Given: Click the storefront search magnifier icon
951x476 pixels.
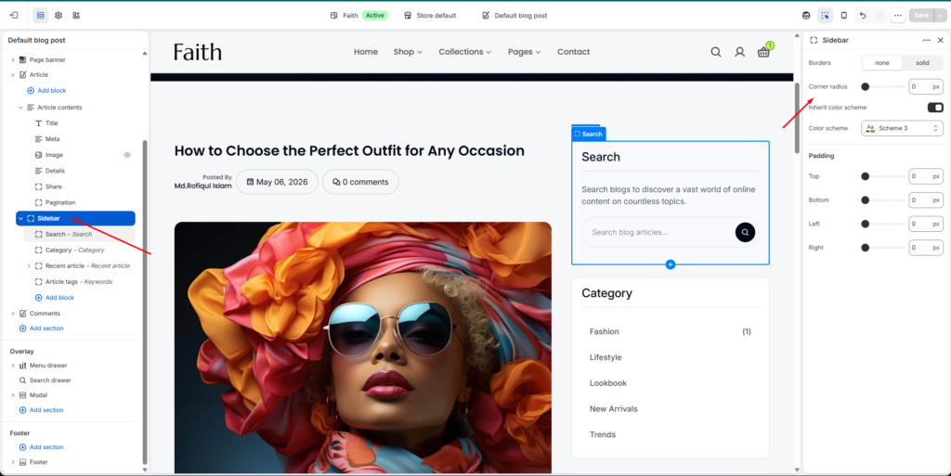Looking at the screenshot, I should tap(716, 52).
